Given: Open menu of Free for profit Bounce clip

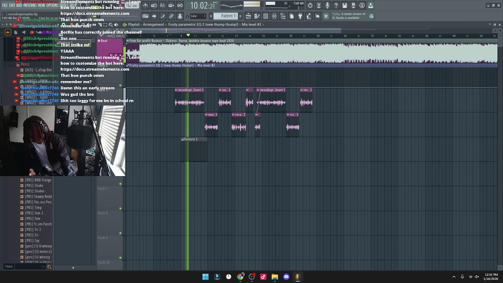Looking at the screenshot, I should coord(127,41).
